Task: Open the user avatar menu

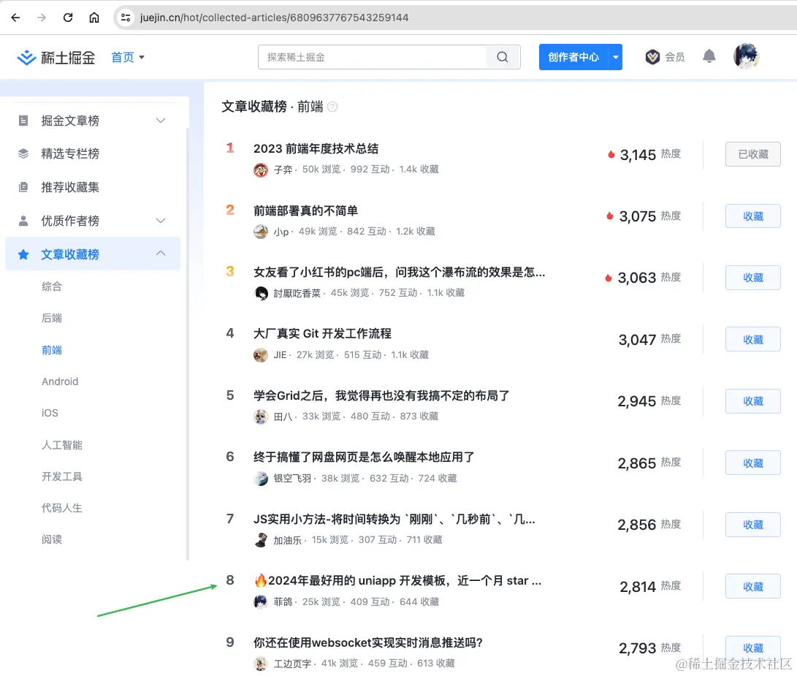Action: click(746, 56)
